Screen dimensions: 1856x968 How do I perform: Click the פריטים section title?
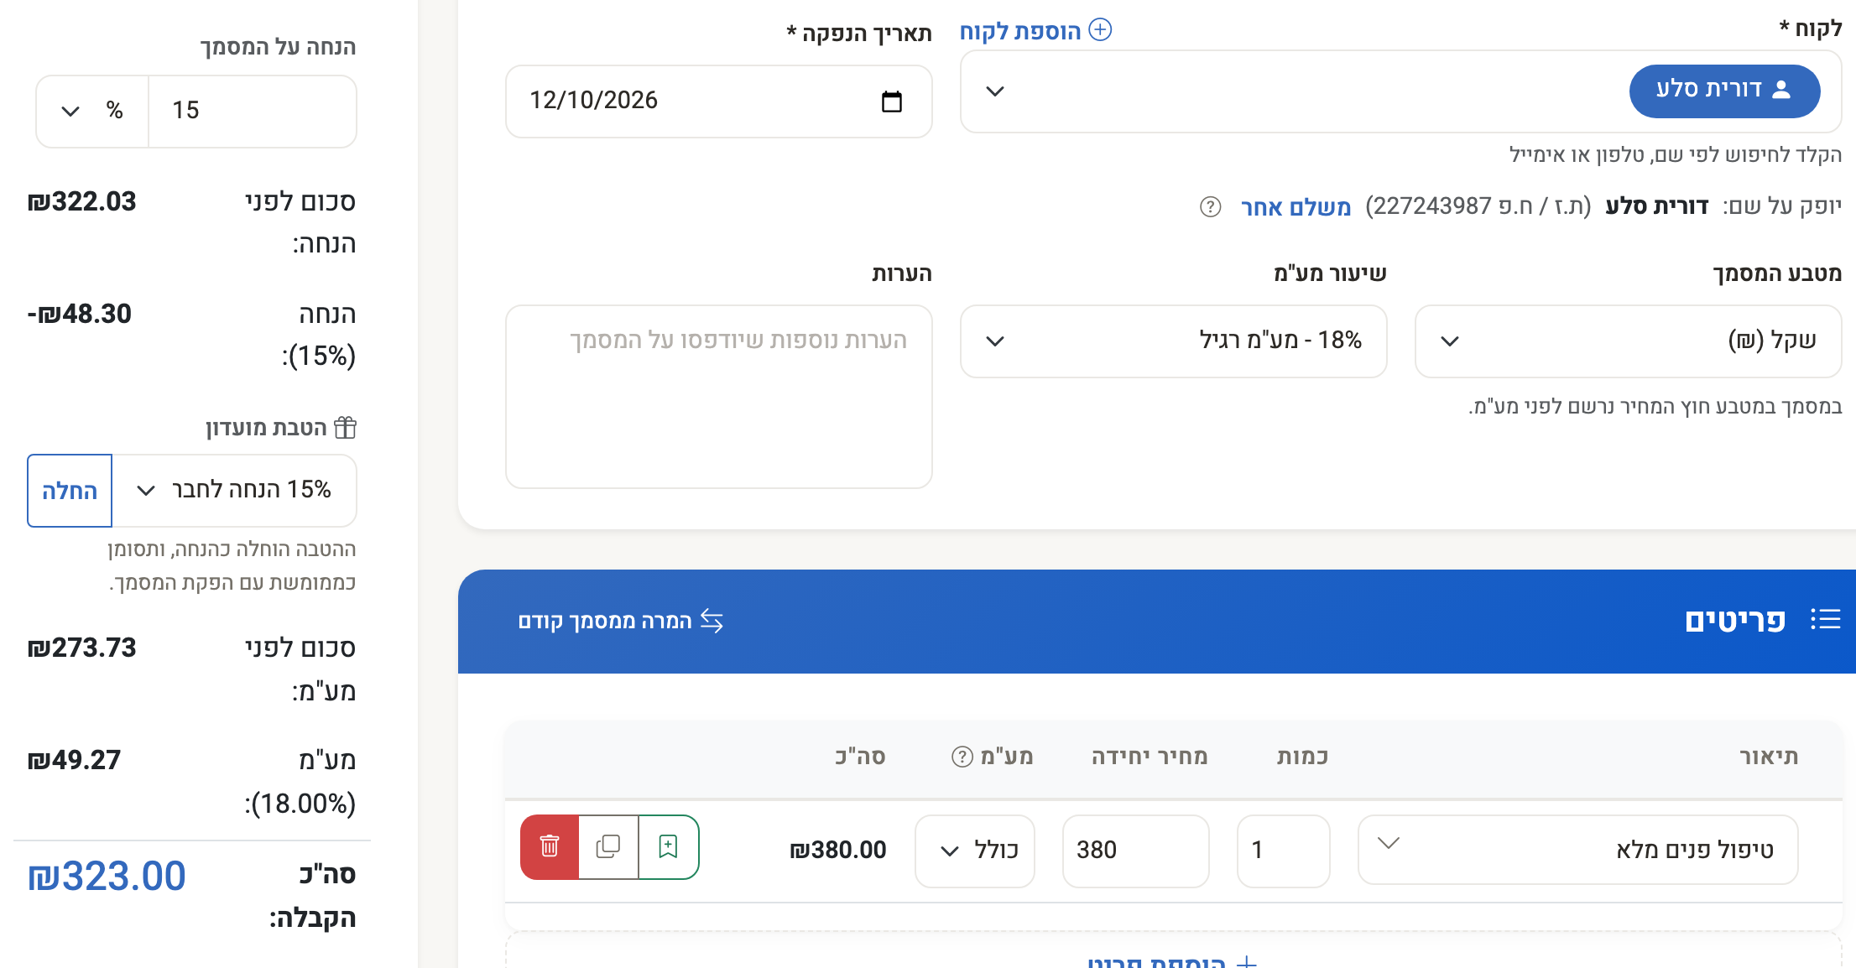(x=1735, y=621)
